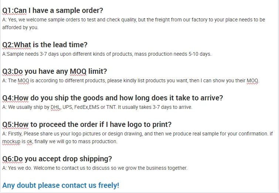Click 'afforded by you.' on the Q1 answer's second line
279x193 pixels.
[20, 27]
